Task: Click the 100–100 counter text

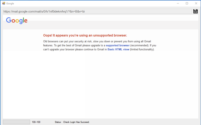Action: (x=36, y=122)
